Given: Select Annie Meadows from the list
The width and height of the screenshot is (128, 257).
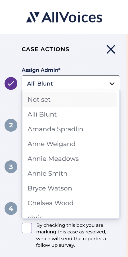Looking at the screenshot, I should point(70,159).
